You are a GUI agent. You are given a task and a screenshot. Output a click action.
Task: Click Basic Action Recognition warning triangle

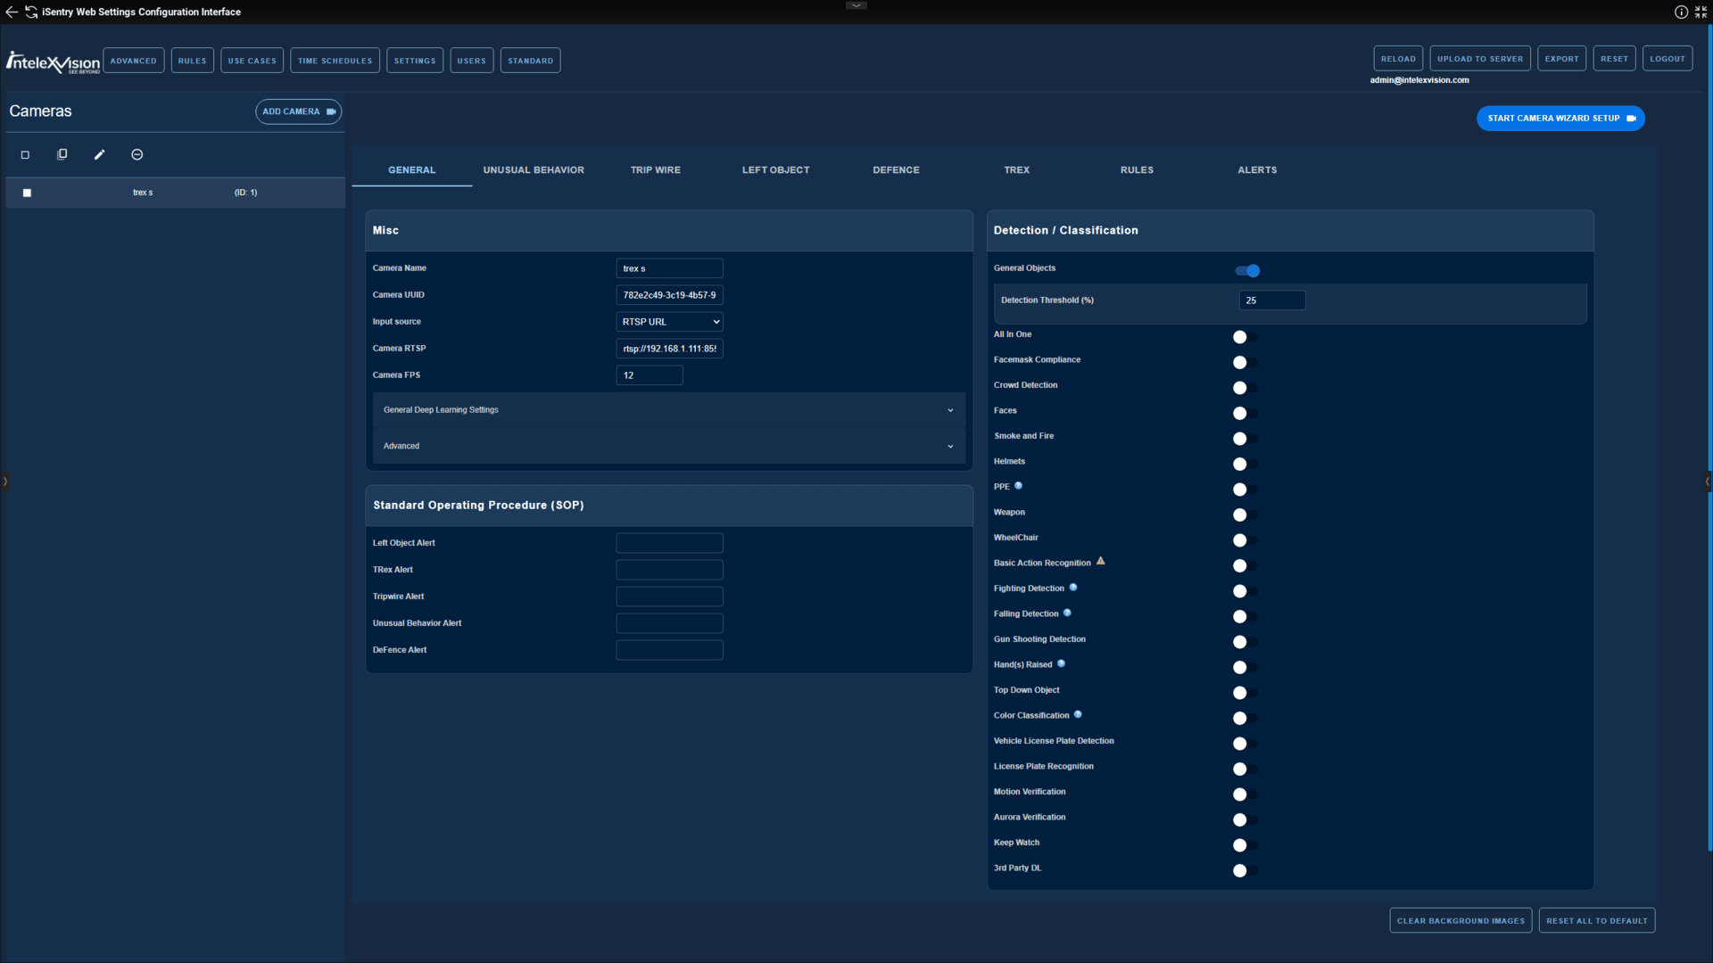tap(1100, 562)
